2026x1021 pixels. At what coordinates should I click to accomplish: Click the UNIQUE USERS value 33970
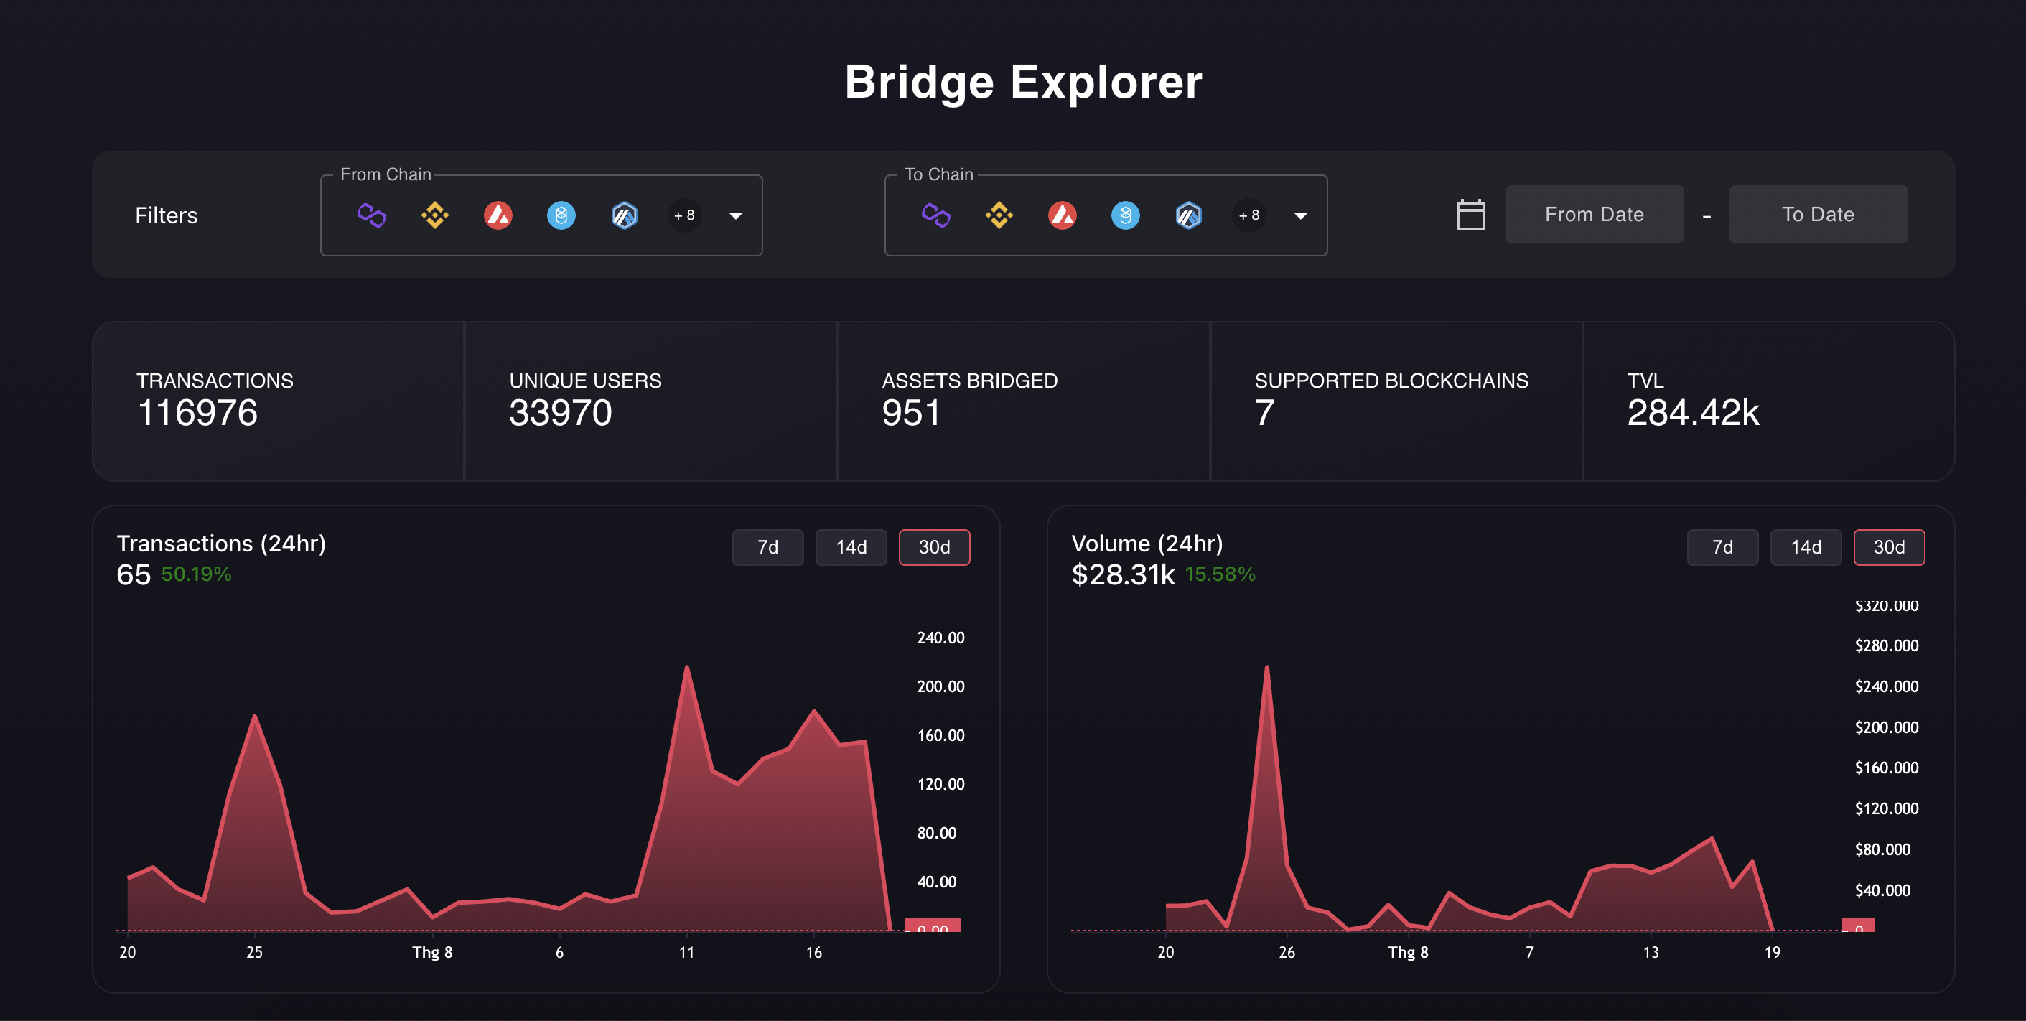click(x=560, y=412)
